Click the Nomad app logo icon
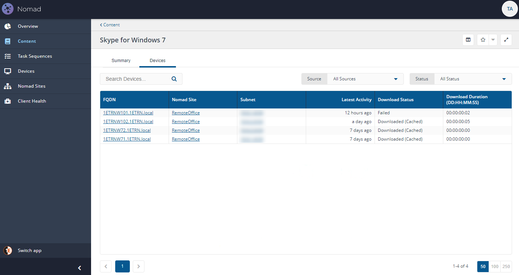Screen dimensions: 519x275 (x=8, y=9)
